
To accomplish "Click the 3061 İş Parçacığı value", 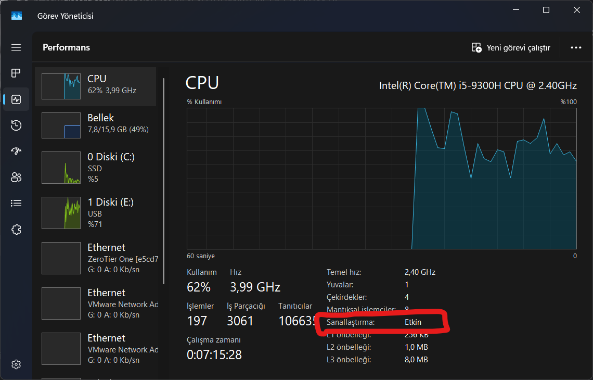I will pyautogui.click(x=240, y=321).
